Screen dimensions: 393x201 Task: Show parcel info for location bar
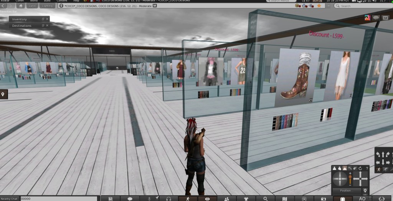[61, 6]
